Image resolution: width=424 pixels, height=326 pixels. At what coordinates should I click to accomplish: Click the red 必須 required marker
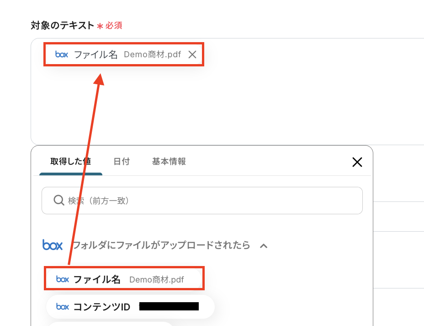pos(113,26)
